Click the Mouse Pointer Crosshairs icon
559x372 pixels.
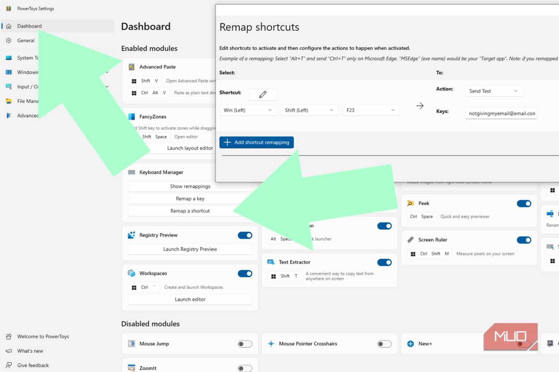coord(271,344)
